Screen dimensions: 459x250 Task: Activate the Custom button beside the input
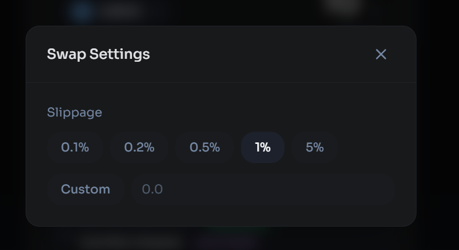point(86,189)
